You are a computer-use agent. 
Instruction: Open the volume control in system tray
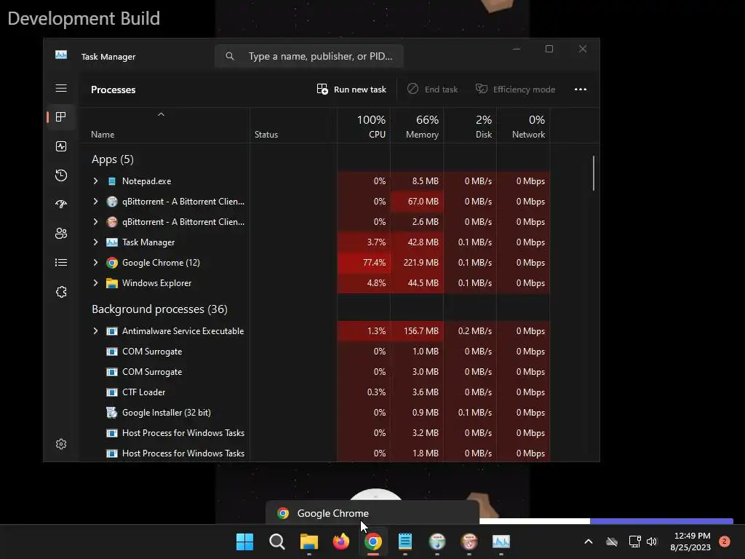point(652,542)
